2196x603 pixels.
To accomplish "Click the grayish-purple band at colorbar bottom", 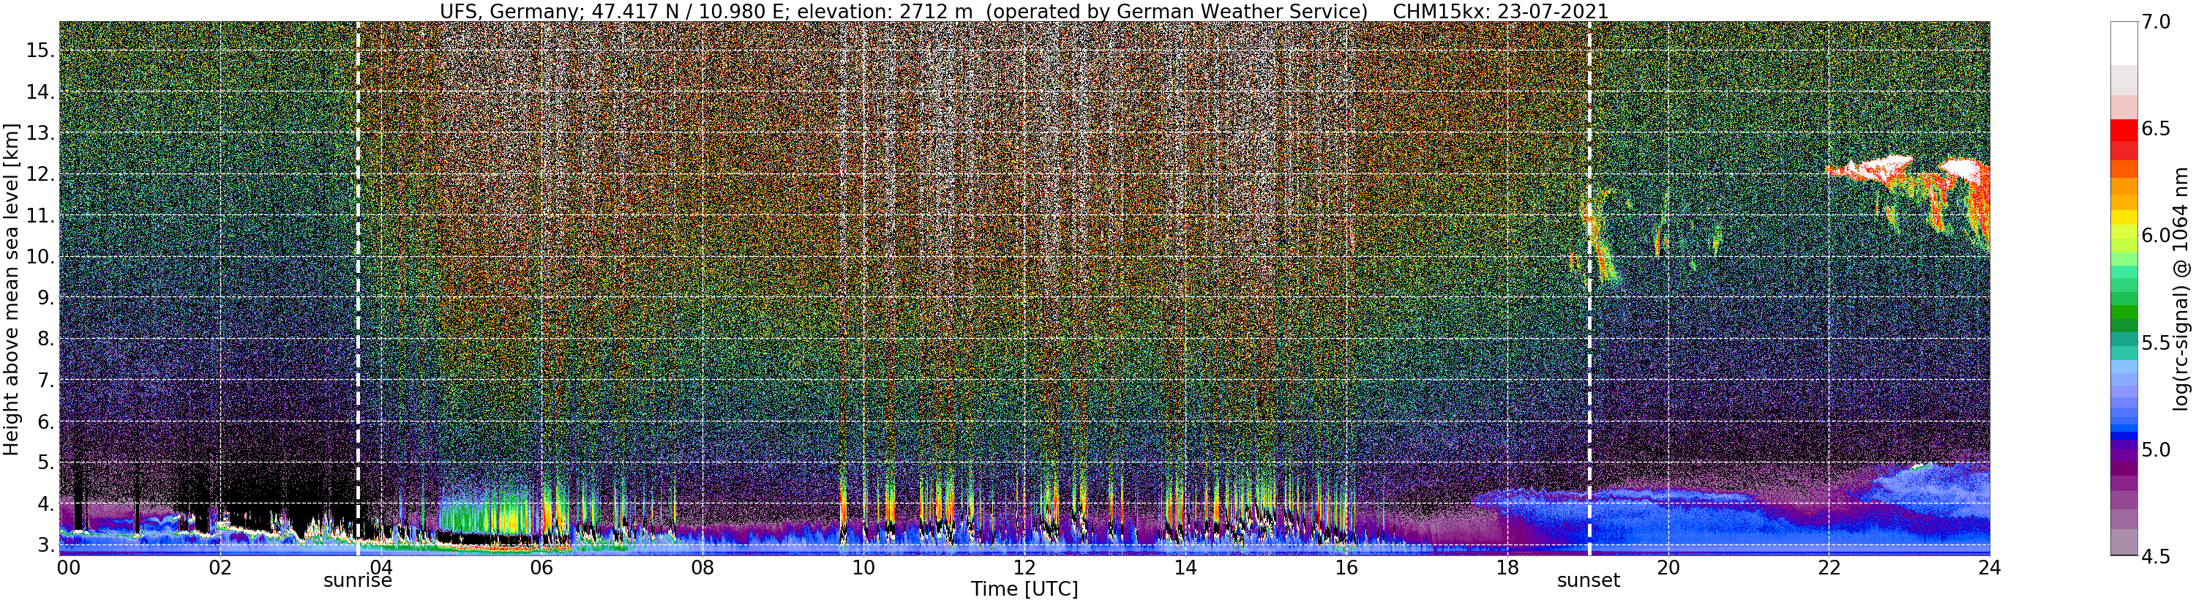I will (2123, 542).
